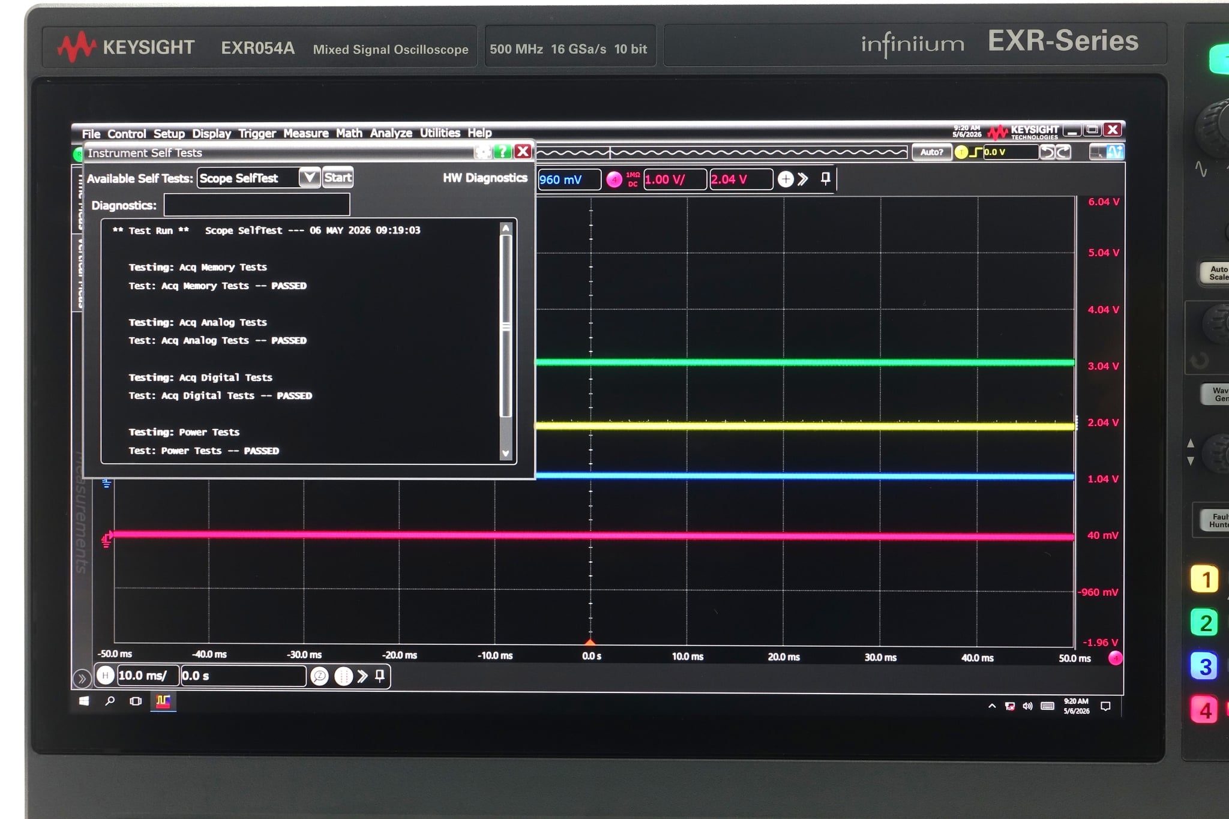Open the Measure menu
The height and width of the screenshot is (819, 1229).
click(306, 133)
